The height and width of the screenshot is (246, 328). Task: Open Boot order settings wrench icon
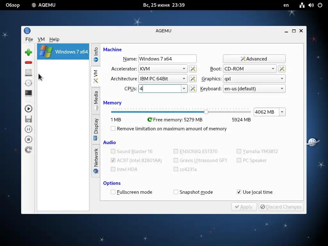[282, 69]
